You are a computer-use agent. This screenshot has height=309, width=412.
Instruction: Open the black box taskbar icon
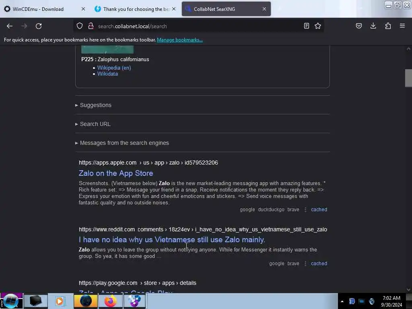[36, 301]
